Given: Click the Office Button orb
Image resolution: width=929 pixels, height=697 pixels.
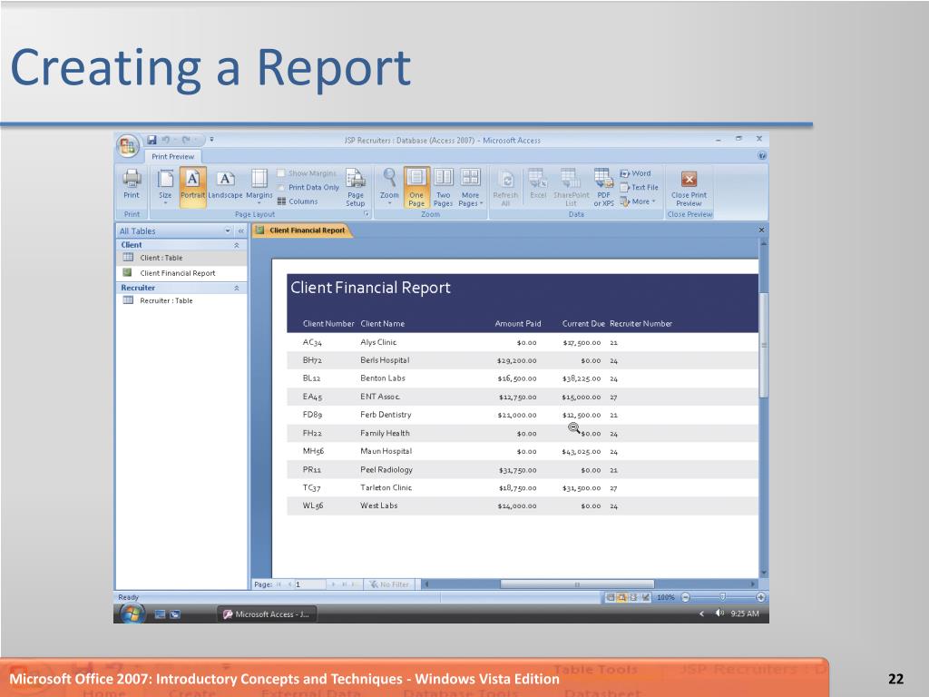Looking at the screenshot, I should coord(127,146).
